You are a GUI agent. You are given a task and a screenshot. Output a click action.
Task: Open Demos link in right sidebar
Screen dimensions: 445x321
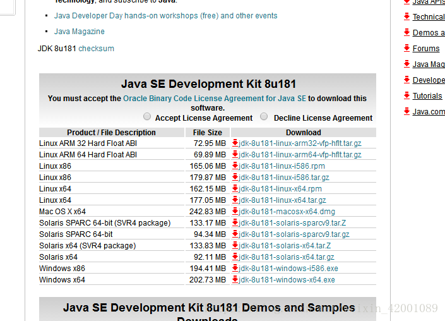point(429,33)
